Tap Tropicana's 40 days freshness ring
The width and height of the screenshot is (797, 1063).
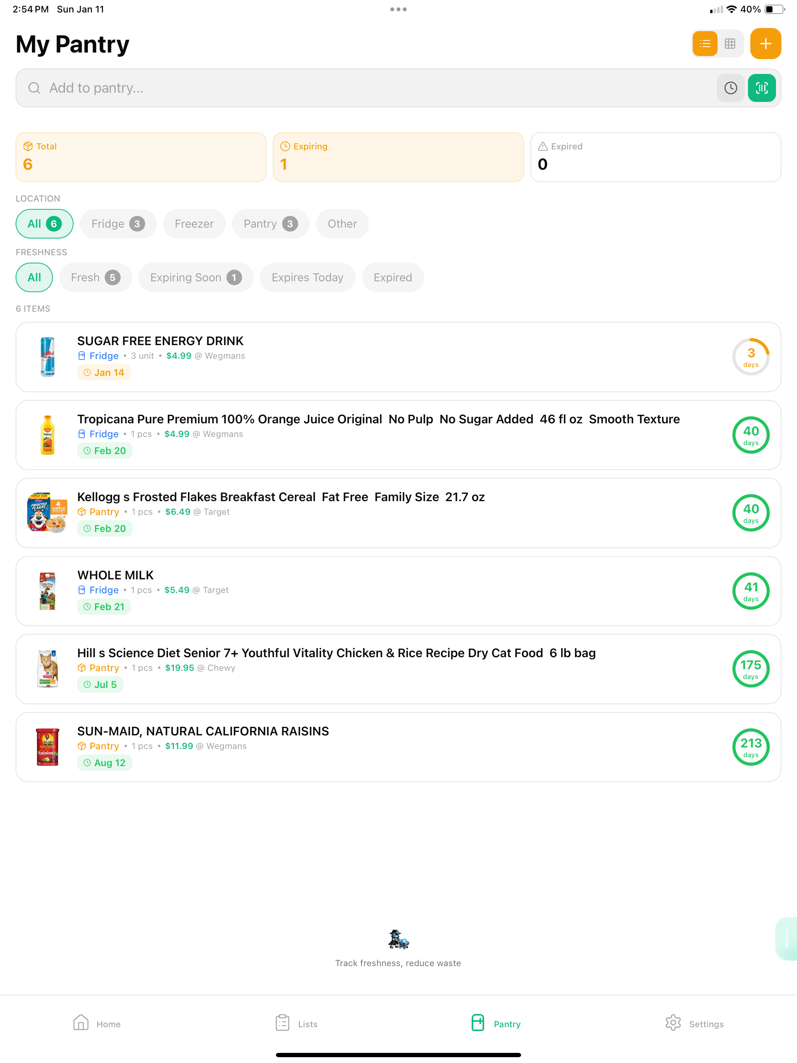pyautogui.click(x=751, y=435)
